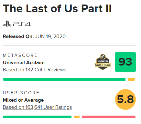Click the PlayStation logo icon
This screenshot has width=141, height=124.
click(7, 24)
